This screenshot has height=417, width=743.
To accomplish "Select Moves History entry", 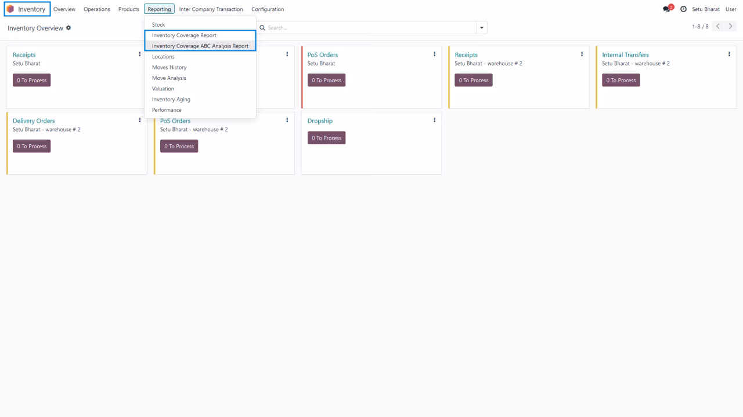I will tap(200, 67).
